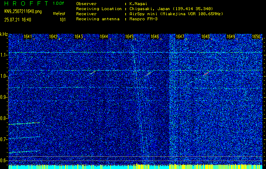Click the sloped trace near 0.64 kHz
Screen dimensions: 266x169
tap(24, 152)
